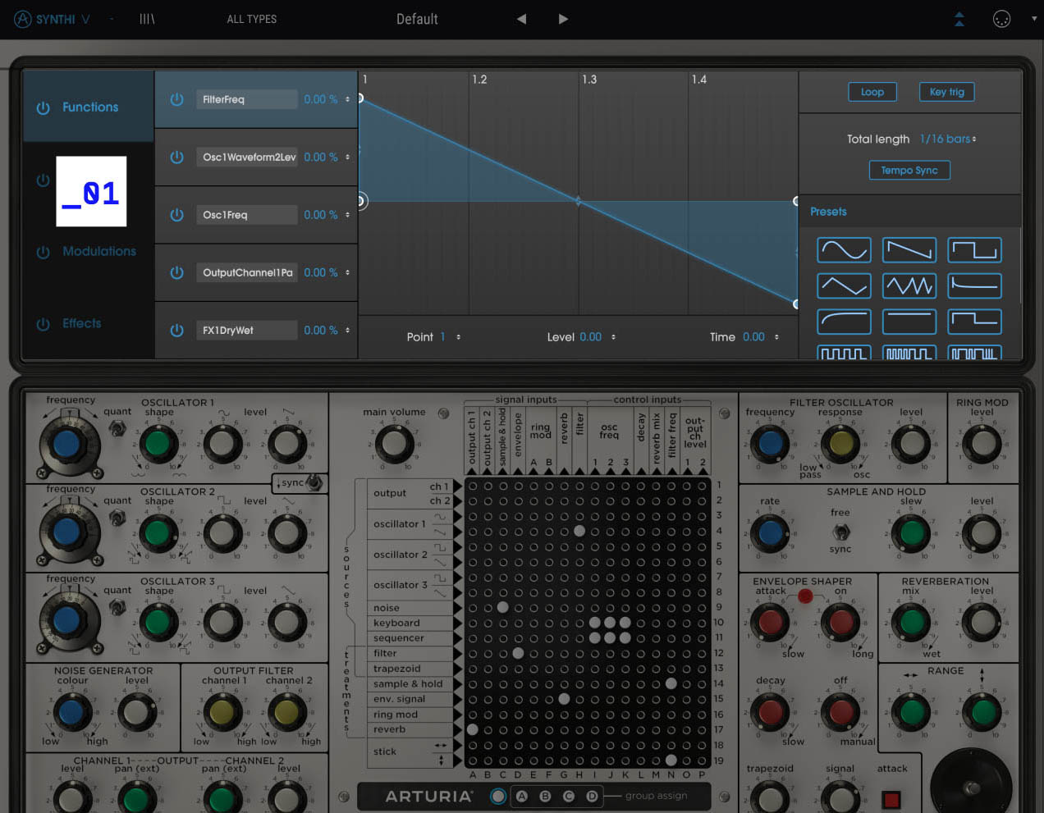Image resolution: width=1044 pixels, height=813 pixels.
Task: Open the top-right settings dropdown arrow
Action: point(1033,19)
